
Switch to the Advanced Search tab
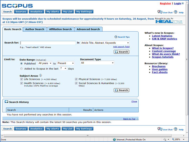click(88, 29)
